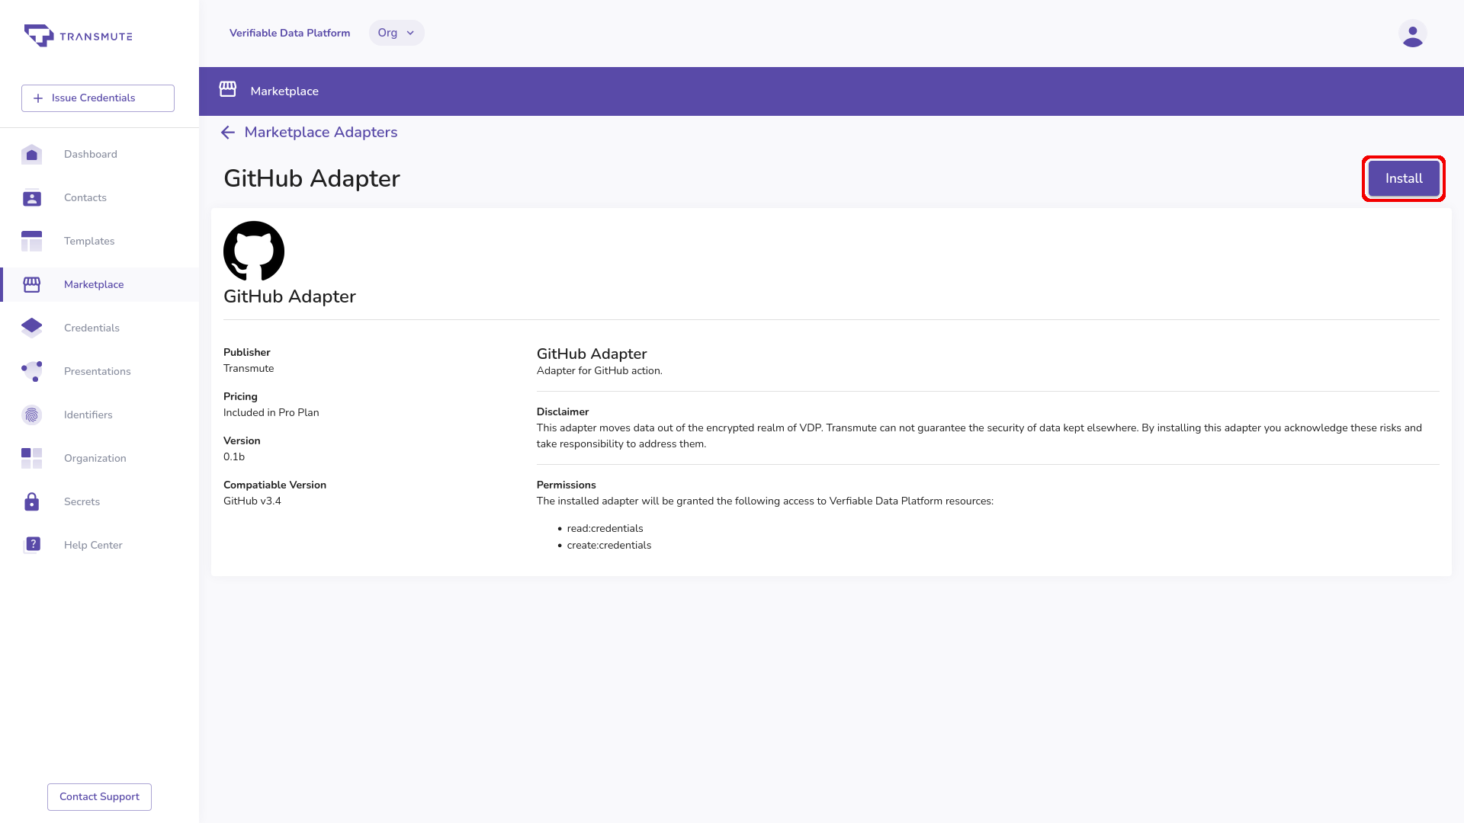Screen dimensions: 1464x823
Task: Click the Marketplace storefront sidebar icon
Action: (31, 284)
